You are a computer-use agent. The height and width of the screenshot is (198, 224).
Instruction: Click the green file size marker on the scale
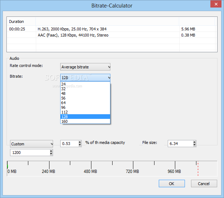pyautogui.click(x=8, y=166)
